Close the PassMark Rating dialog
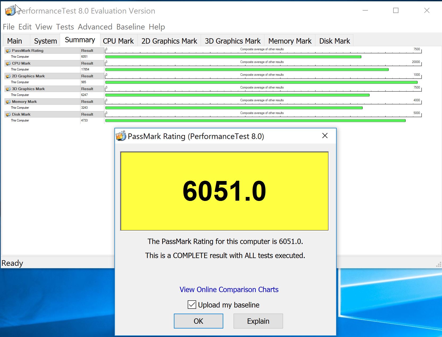Screen dimensions: 442x337 [325, 136]
